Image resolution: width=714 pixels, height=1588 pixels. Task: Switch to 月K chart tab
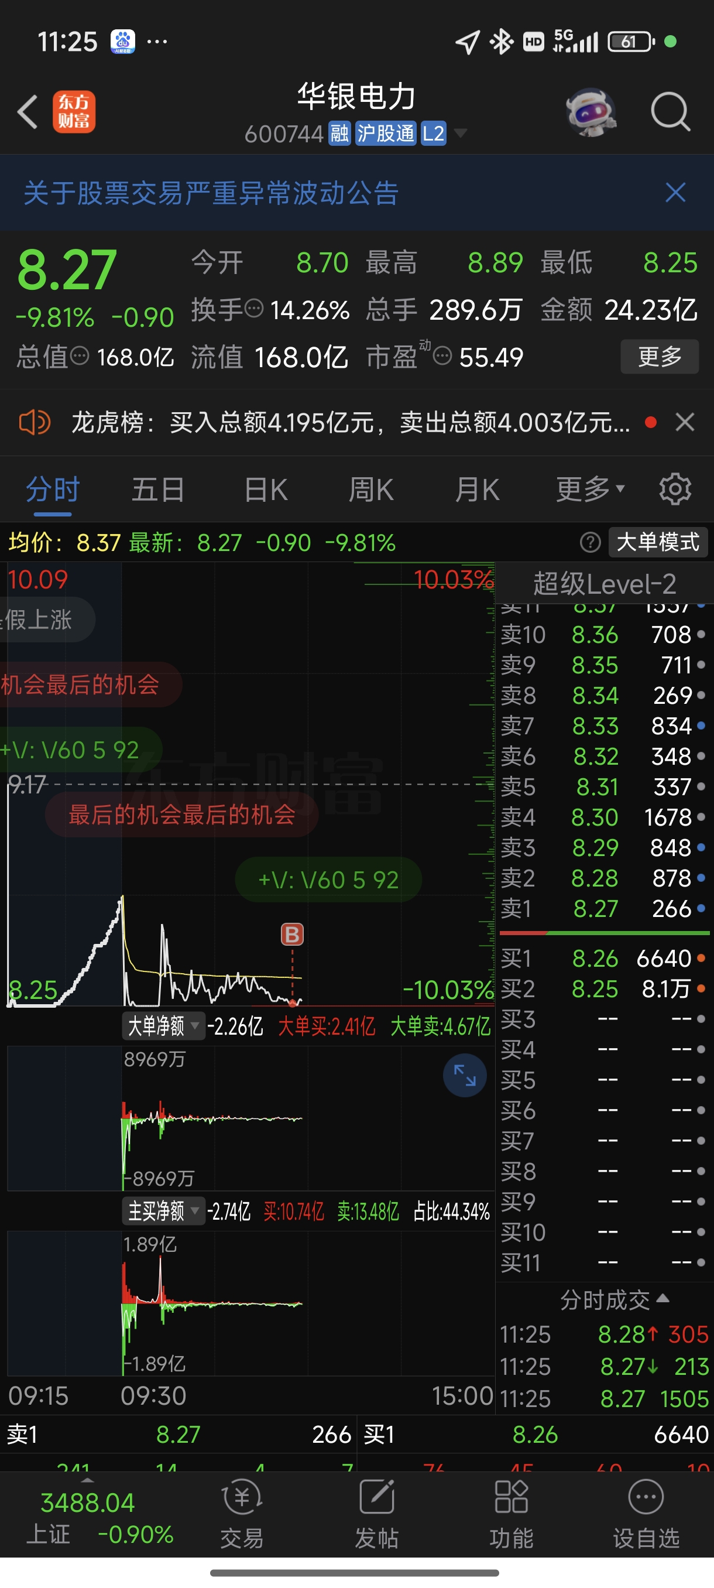click(x=477, y=490)
